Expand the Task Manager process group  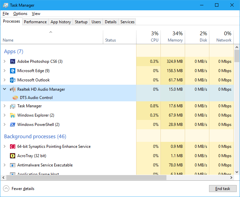coord(5,106)
